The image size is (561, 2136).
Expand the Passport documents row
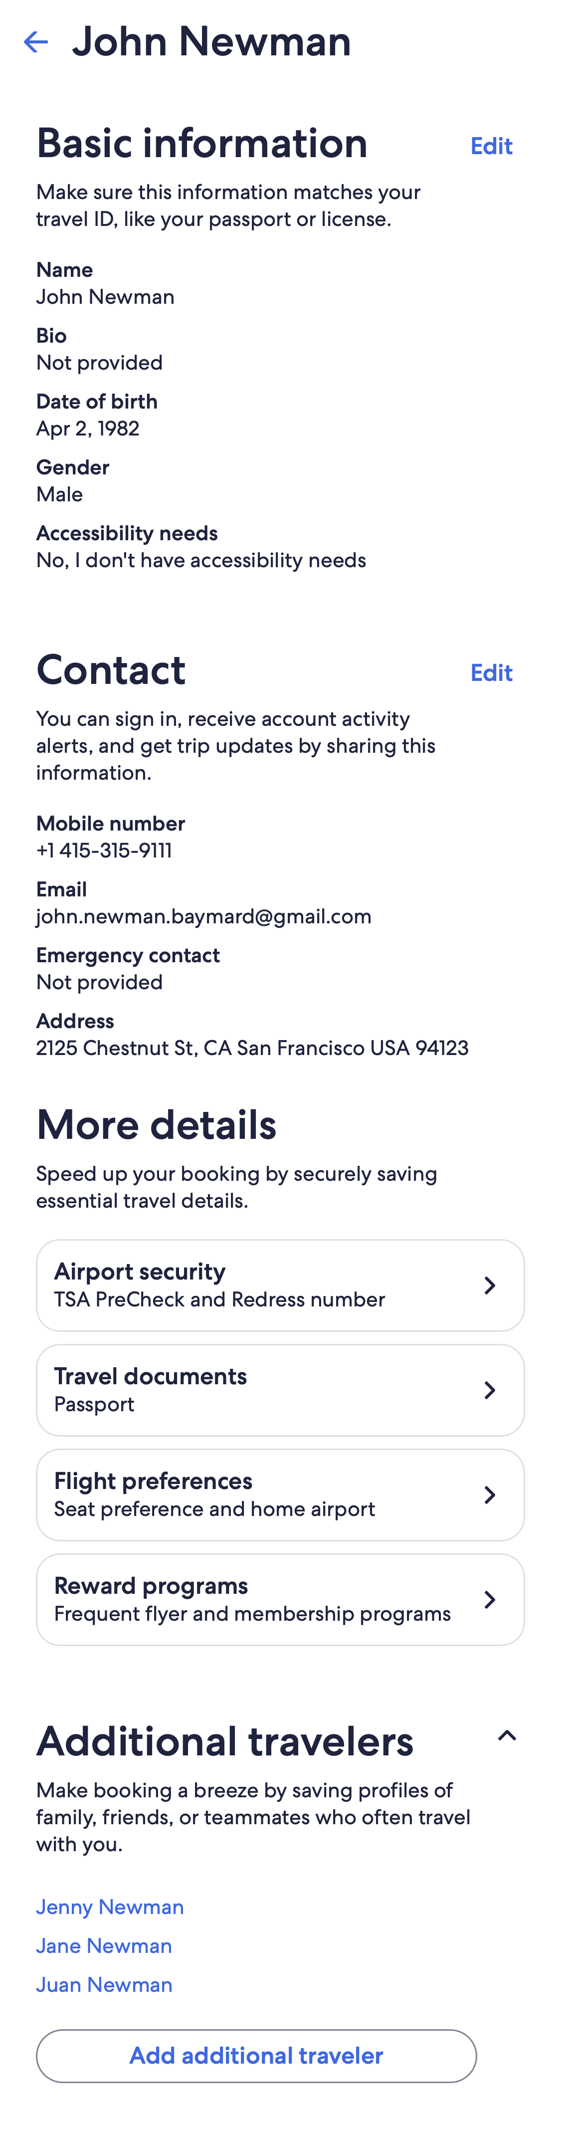280,1390
